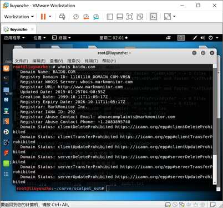Open the 终端(T) terminal menu
Viewport: 223px width, 208px height.
coord(91,61)
